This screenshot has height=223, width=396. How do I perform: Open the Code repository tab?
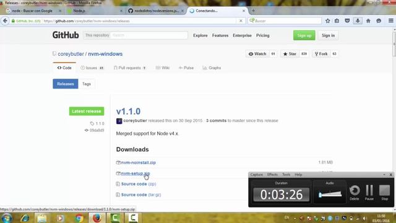(x=64, y=68)
